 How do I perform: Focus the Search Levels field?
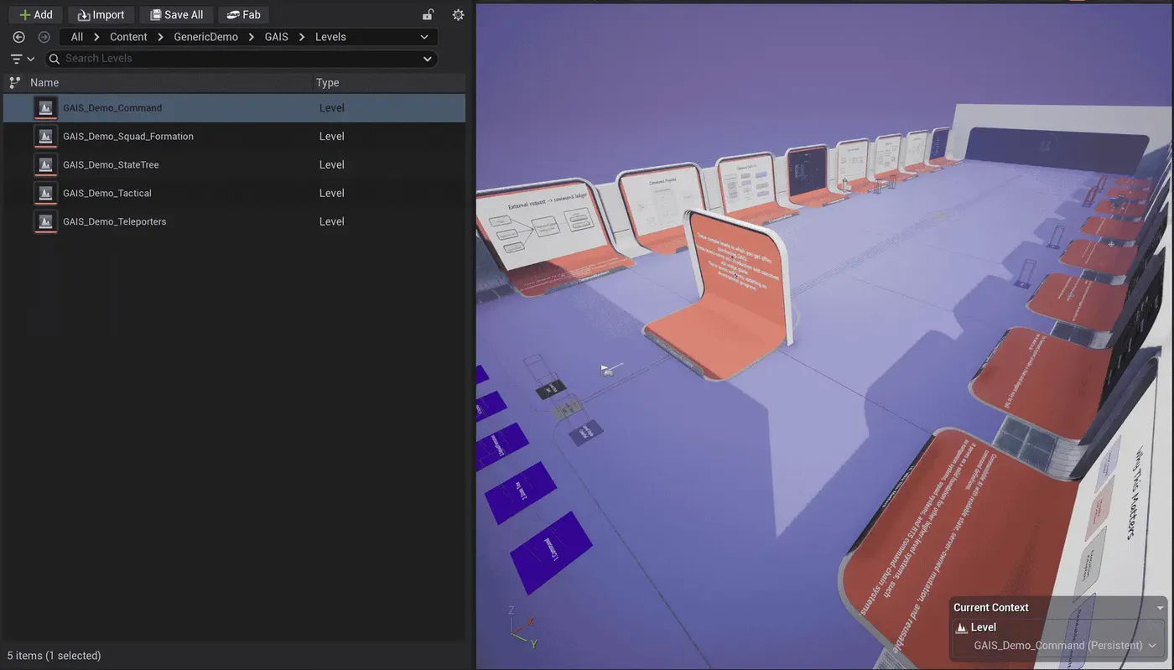[x=241, y=59]
